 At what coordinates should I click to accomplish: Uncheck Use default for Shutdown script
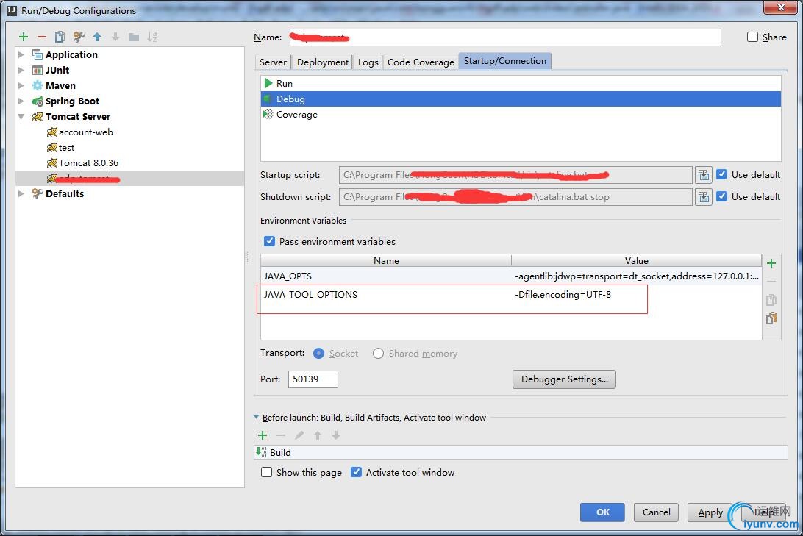721,196
